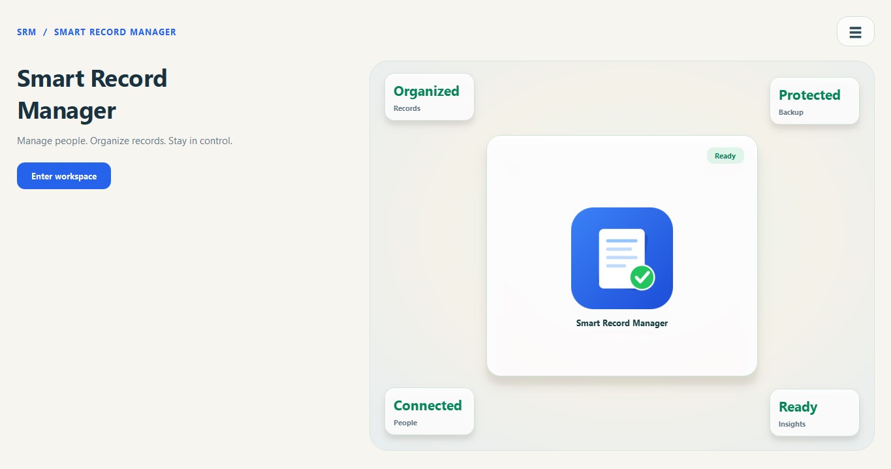Click the Protected Backup card
This screenshot has width=891, height=469.
pos(815,101)
